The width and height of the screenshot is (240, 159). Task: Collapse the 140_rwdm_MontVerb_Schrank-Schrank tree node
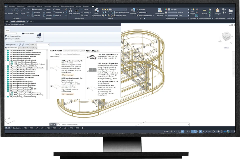6,60
